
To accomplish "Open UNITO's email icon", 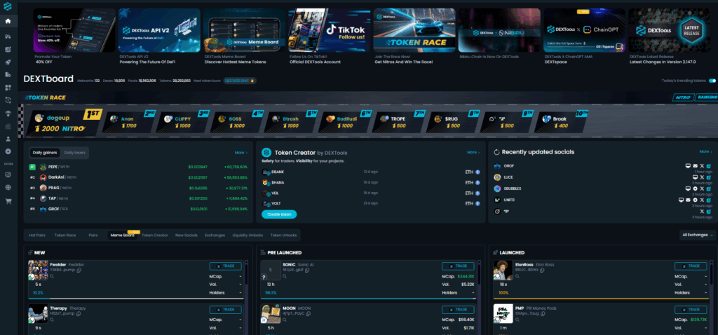I will pyautogui.click(x=689, y=200).
